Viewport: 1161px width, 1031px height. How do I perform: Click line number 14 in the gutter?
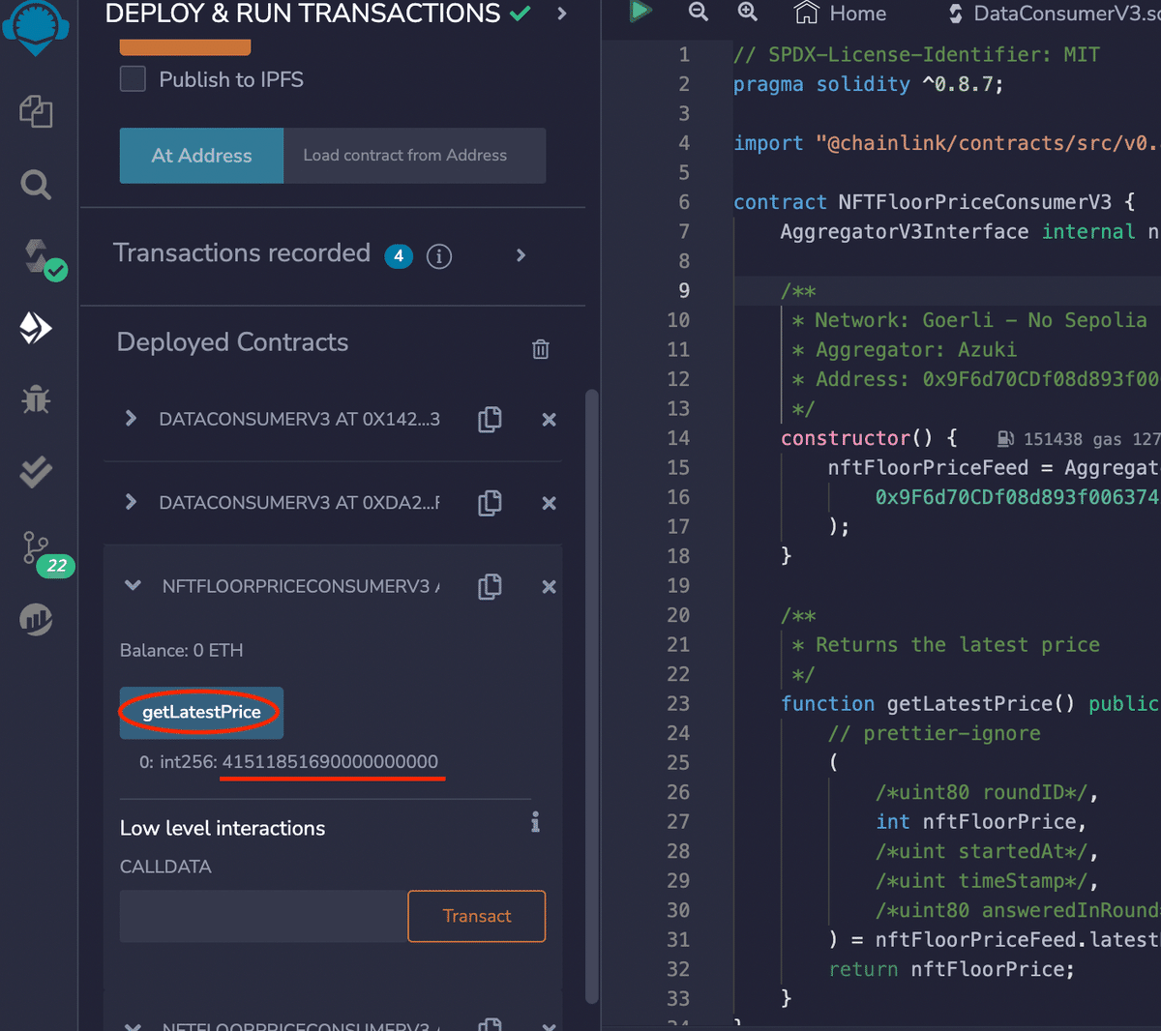click(x=678, y=438)
